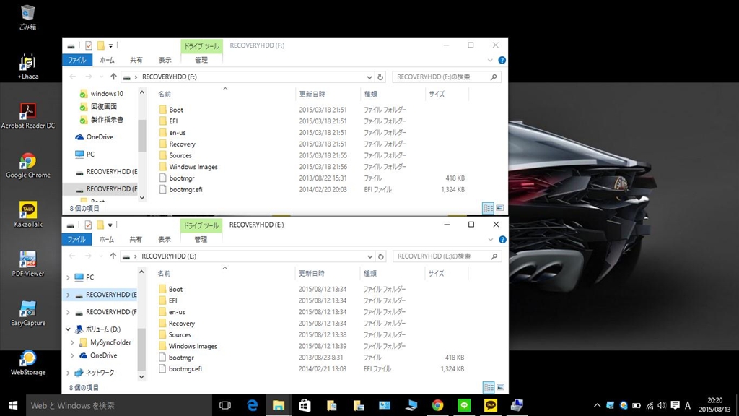Open PDF-Viewer desktop shortcut
This screenshot has height=416, width=739.
pos(28,263)
